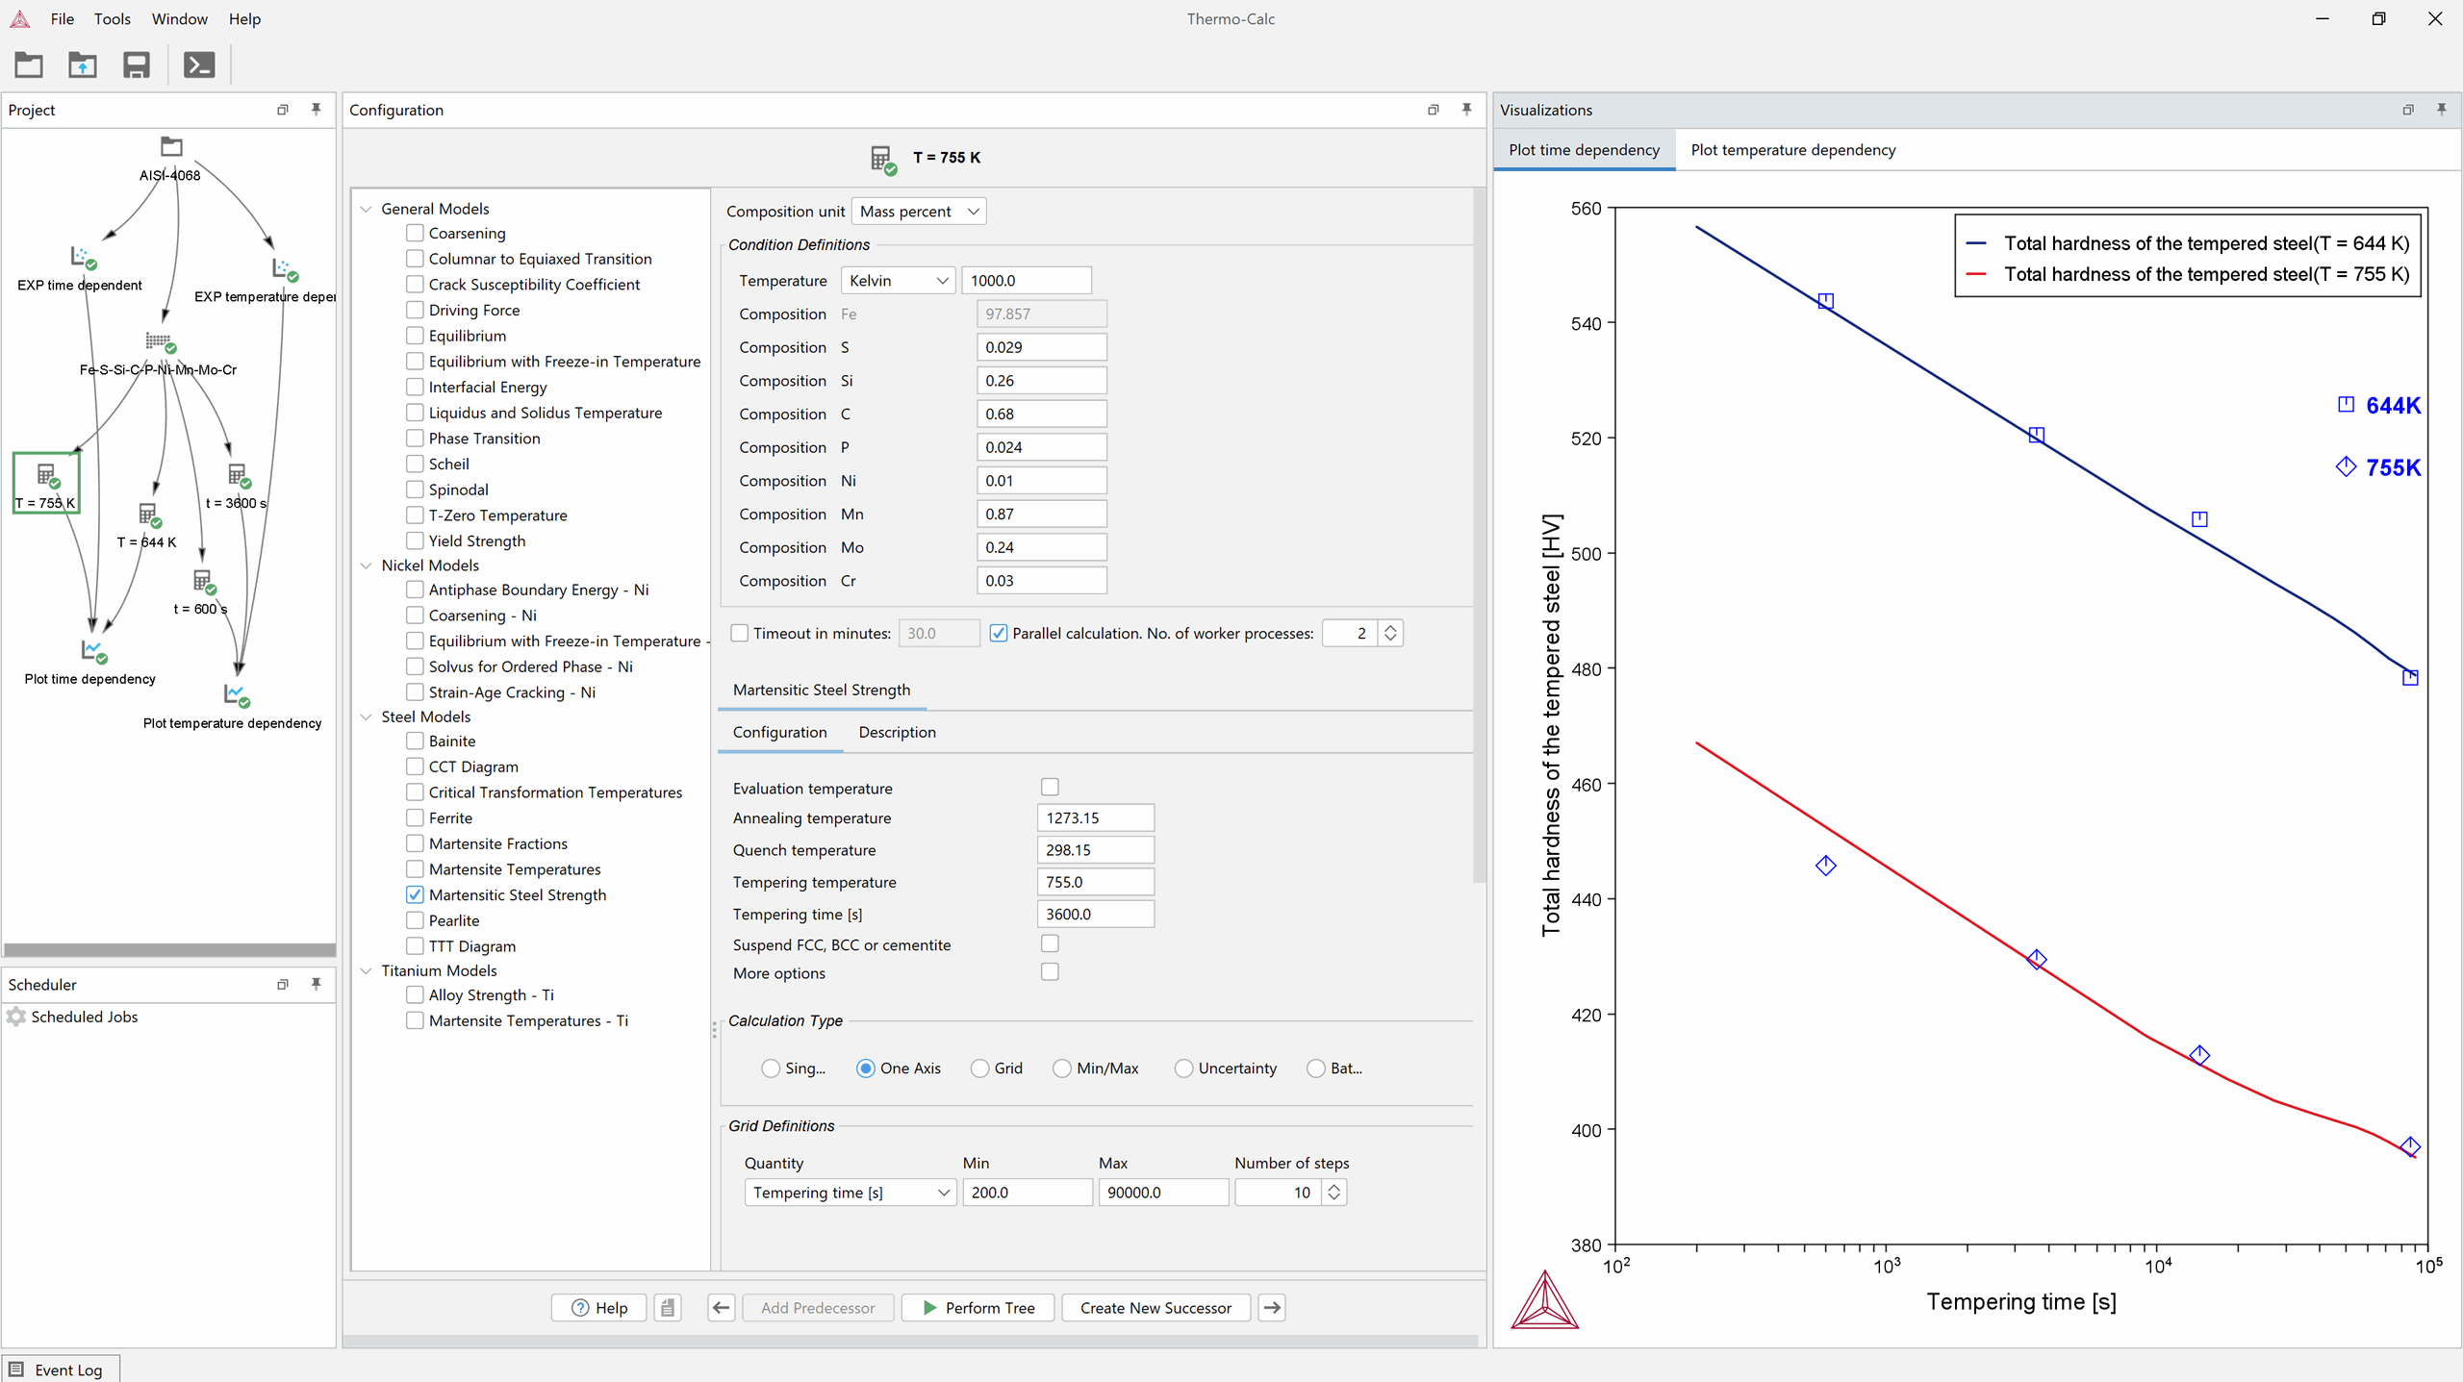Image resolution: width=2463 pixels, height=1382 pixels.
Task: Click the Save project toolbar icon
Action: tap(136, 65)
